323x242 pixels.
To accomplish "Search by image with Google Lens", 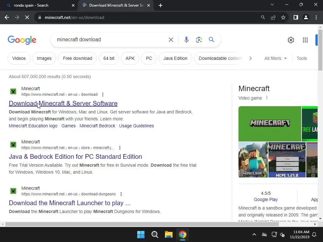I will [x=199, y=40].
